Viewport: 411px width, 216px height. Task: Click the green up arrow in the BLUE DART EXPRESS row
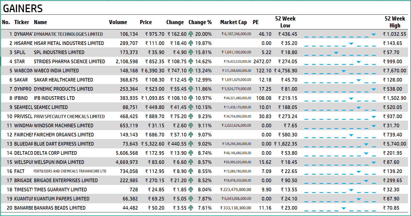191,144
